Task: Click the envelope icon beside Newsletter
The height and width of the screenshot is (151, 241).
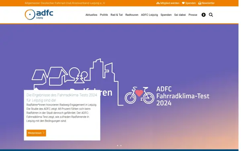Action: (200, 3)
